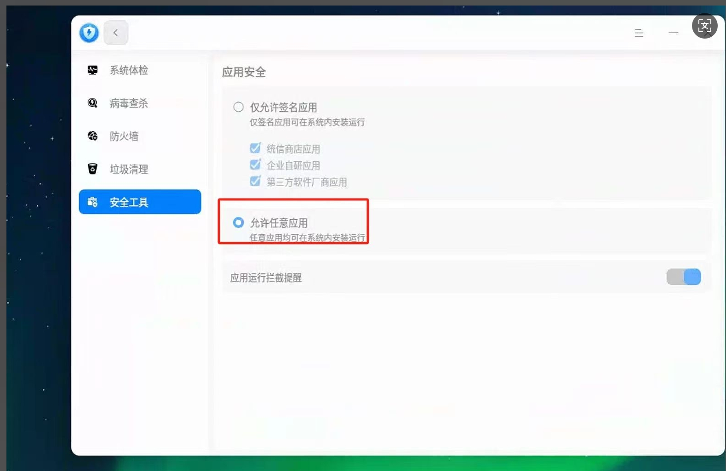Click the 任意应用均可在系统内安装运行 description

307,238
